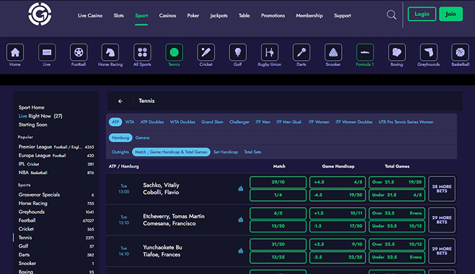Select the Outrights market
The width and height of the screenshot is (475, 274).
point(120,152)
